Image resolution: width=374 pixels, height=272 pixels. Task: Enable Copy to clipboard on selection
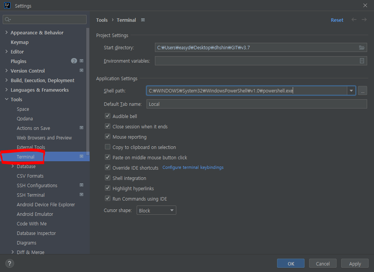(108, 147)
